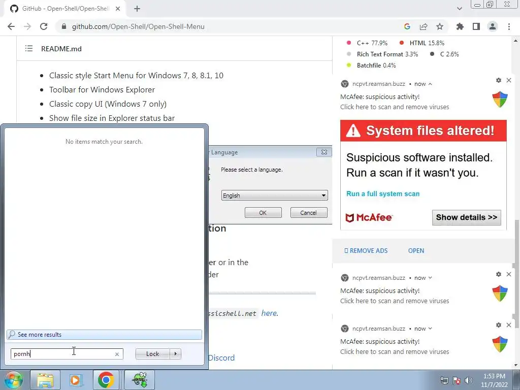
Task: Click the Lock button in start menu
Action: tap(152, 354)
